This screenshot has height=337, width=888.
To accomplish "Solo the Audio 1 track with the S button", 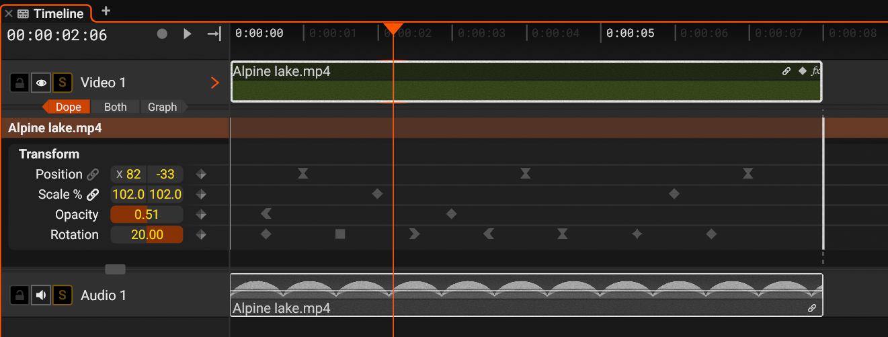I will (63, 295).
